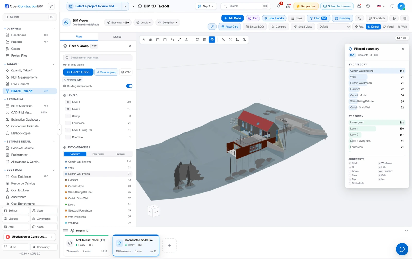
Task: Collapse the OVERVIEW sidebar section
Action: [54, 29]
